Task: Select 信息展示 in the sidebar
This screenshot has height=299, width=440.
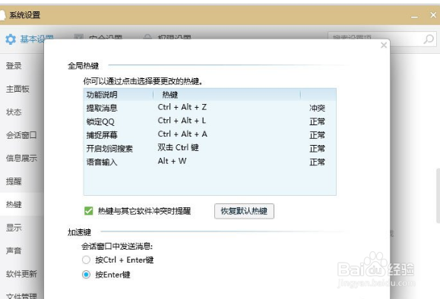Action: click(x=21, y=159)
